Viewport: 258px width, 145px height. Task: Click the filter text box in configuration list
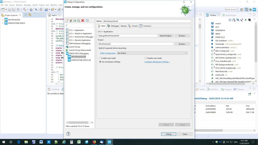coord(80,26)
